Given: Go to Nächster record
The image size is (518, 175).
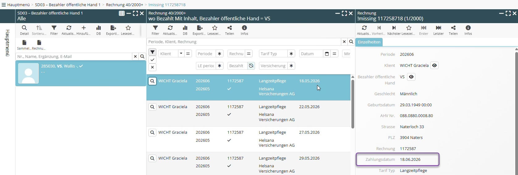Looking at the screenshot, I should tap(394, 30).
